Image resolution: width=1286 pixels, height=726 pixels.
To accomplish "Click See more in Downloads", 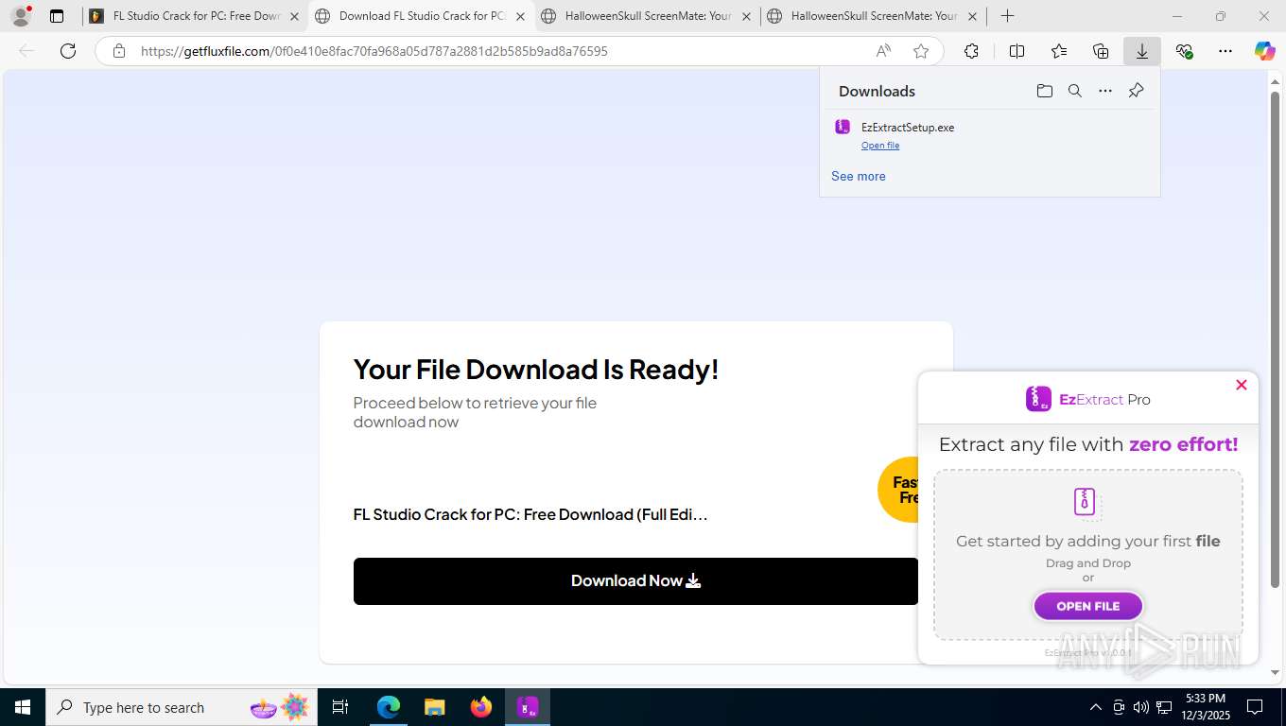I will [x=859, y=176].
